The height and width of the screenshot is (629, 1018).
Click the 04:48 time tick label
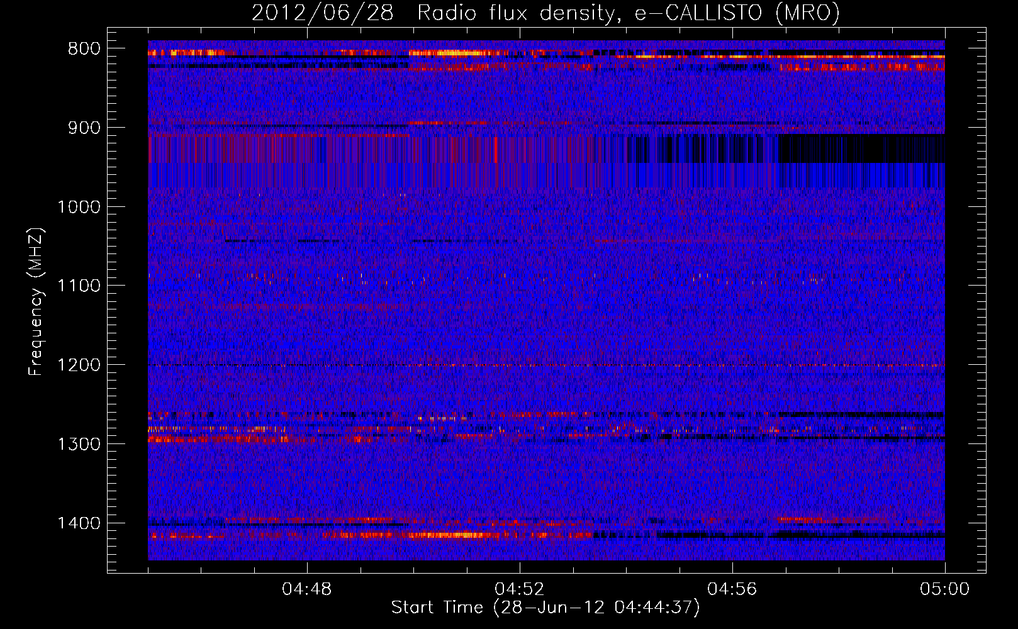coord(307,589)
